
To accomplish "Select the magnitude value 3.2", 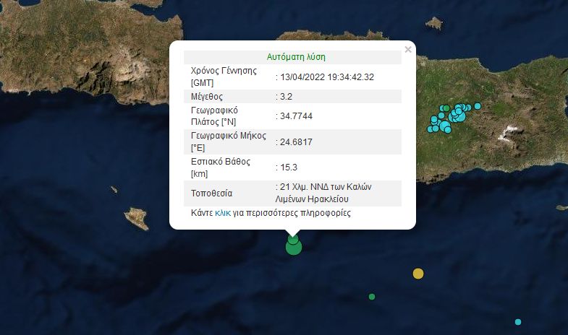I will point(287,97).
